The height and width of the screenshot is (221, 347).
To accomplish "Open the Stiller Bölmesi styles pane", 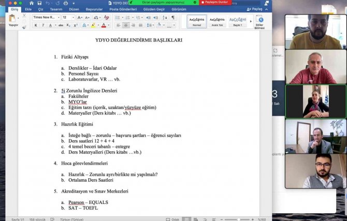I will [x=261, y=21].
